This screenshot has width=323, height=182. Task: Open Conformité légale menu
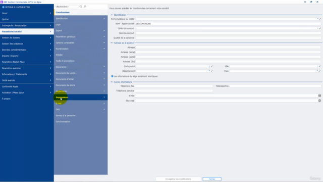pyautogui.click(x=27, y=86)
